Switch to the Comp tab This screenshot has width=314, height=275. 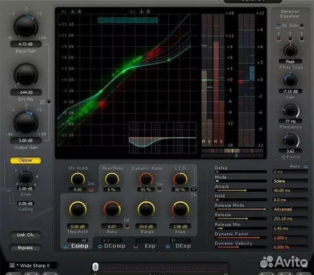click(x=80, y=246)
